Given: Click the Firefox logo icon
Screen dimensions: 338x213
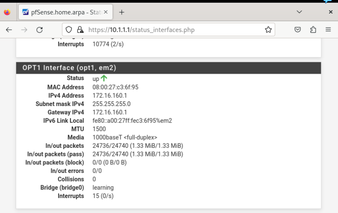Looking at the screenshot, I should click(7, 12).
